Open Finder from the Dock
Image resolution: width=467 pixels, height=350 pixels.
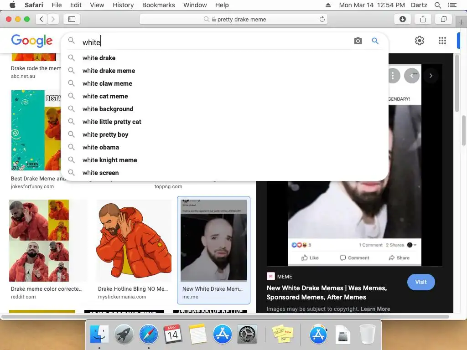coord(99,334)
